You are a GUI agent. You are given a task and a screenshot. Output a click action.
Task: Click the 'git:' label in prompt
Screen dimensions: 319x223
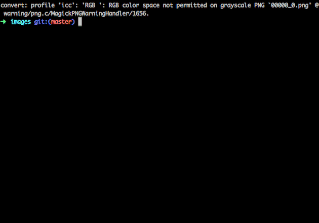(41, 22)
